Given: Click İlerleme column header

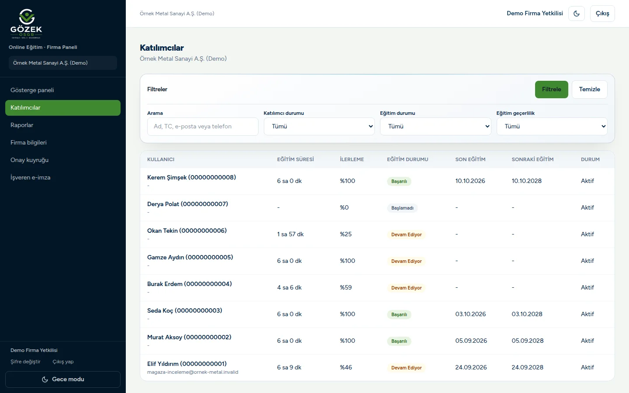Looking at the screenshot, I should click(x=352, y=159).
